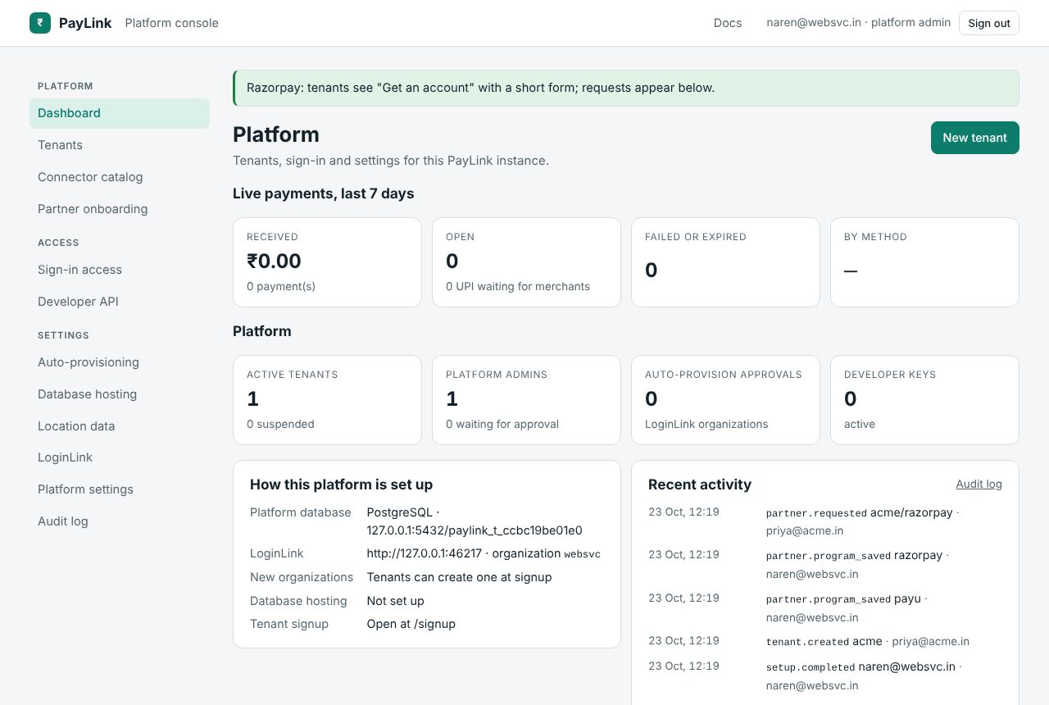Open the Dashboard sidebar item
Viewport: 1049px width, 705px height.
tap(120, 113)
